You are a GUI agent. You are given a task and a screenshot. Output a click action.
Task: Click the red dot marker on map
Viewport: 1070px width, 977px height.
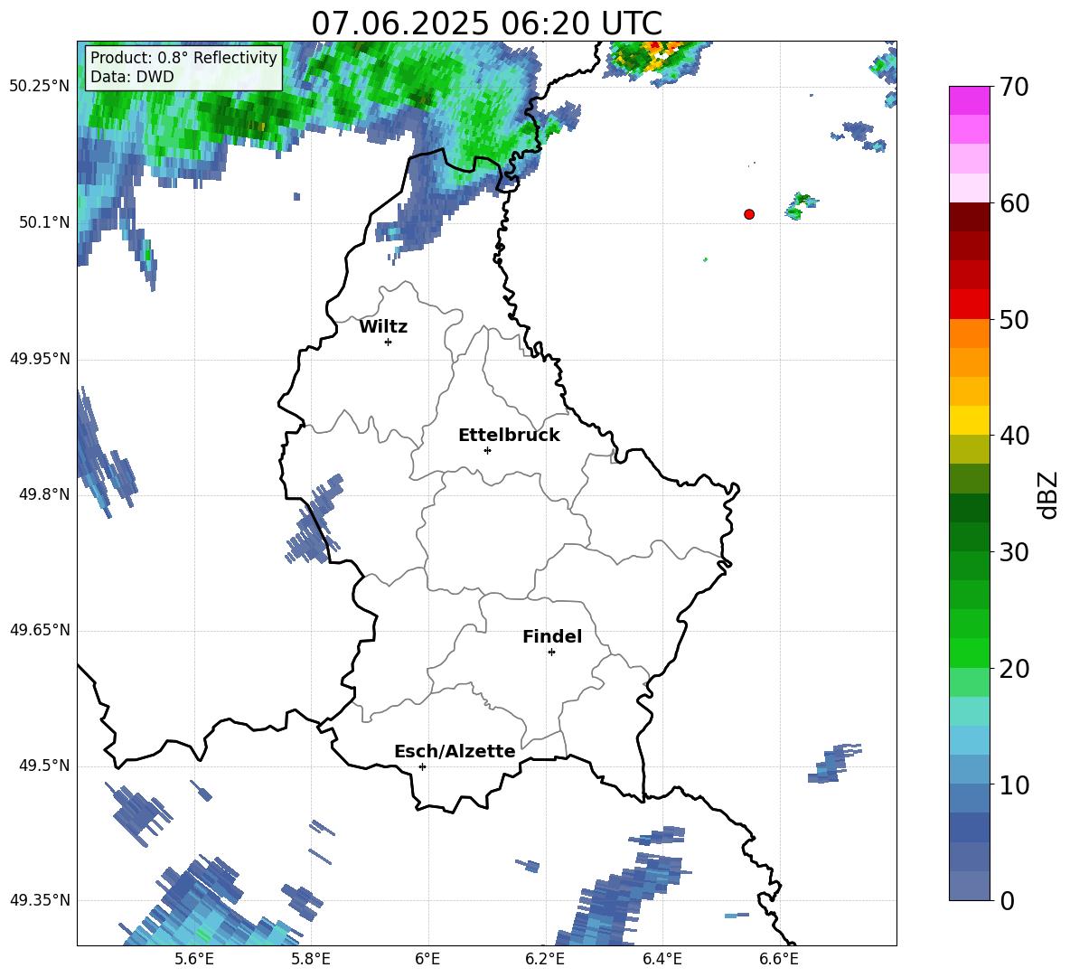pyautogui.click(x=749, y=214)
